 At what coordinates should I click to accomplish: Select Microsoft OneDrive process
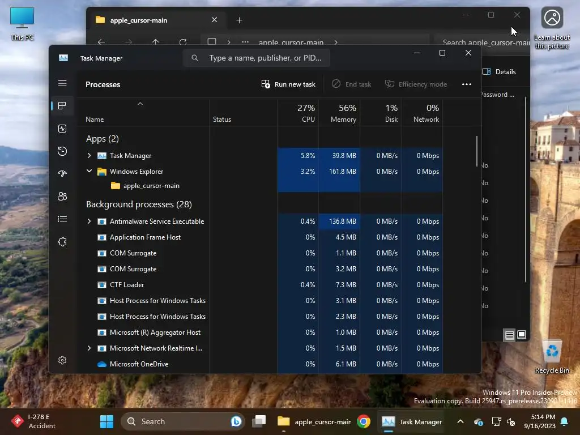click(261, 364)
